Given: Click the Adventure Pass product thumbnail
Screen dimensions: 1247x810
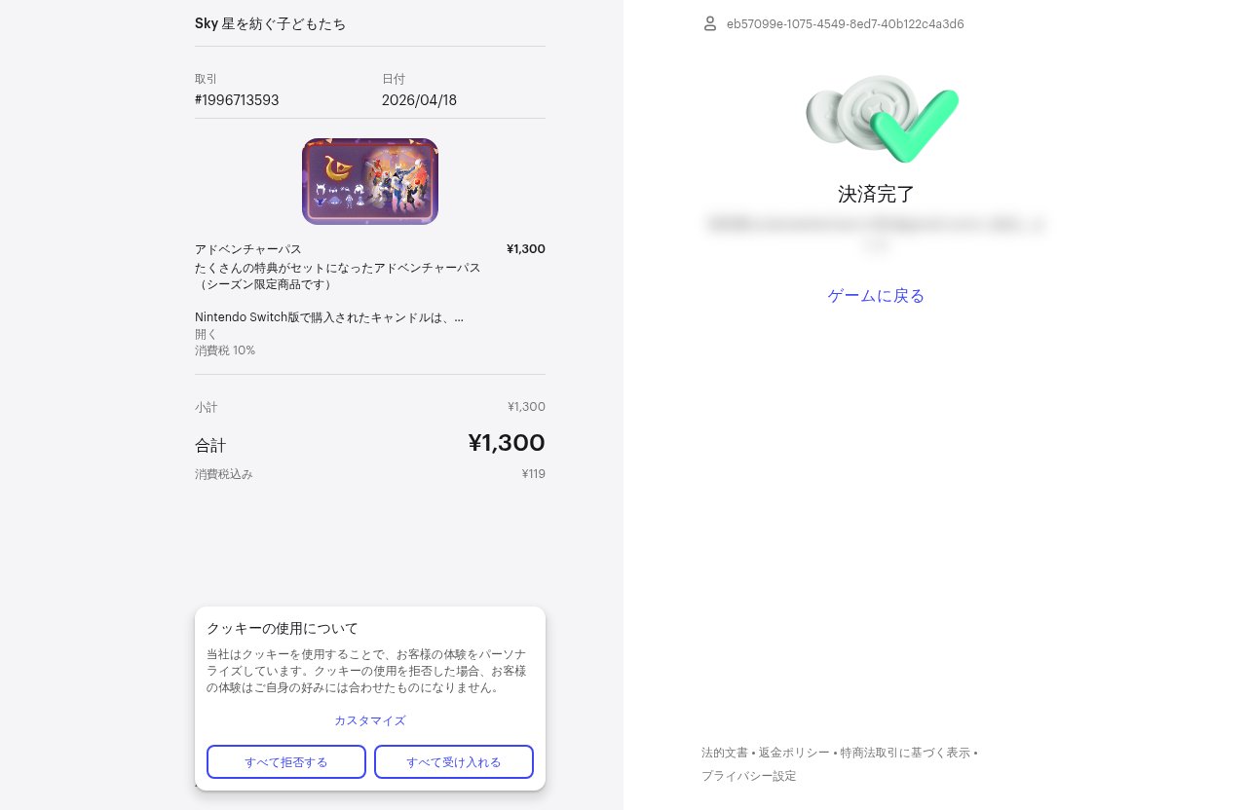Looking at the screenshot, I should pos(370,181).
